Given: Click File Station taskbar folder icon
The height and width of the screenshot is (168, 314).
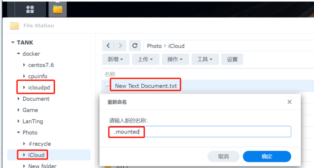Looking at the screenshot, I should coord(58,9).
